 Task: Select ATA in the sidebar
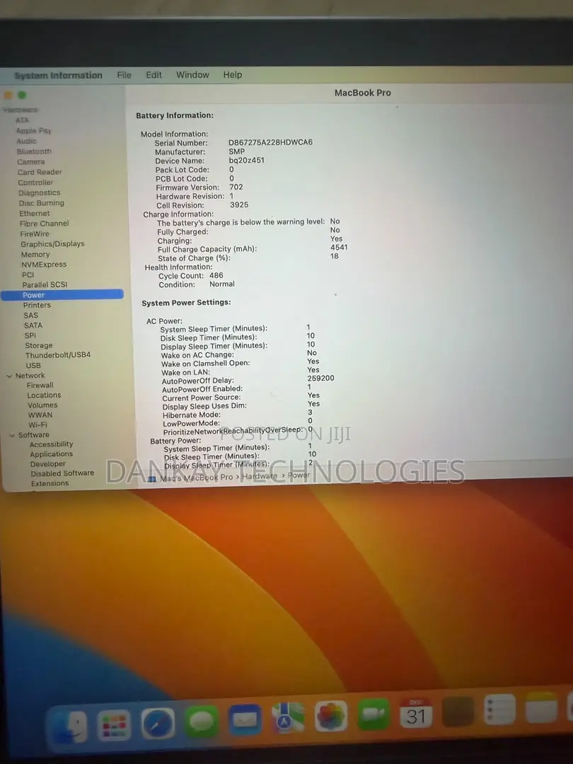coord(22,120)
